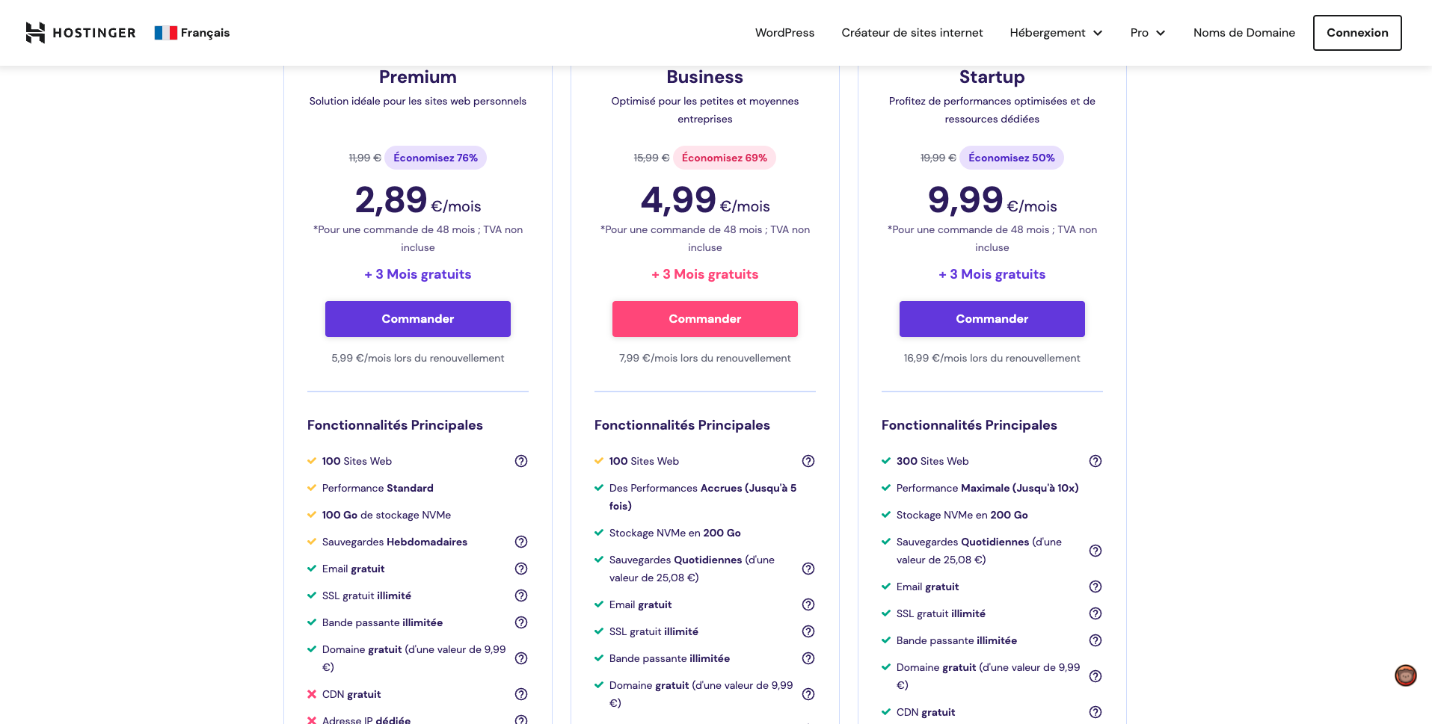
Task: Open Créateur de sites internet menu
Action: pyautogui.click(x=912, y=33)
